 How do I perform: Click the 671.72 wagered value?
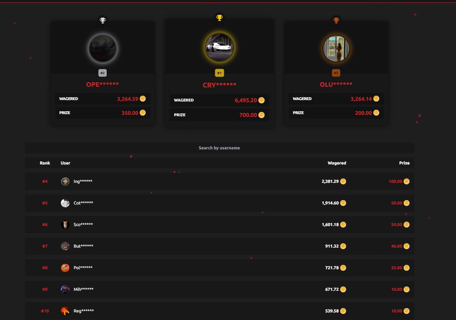coord(332,289)
